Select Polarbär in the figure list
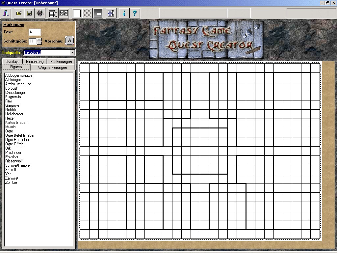Screen dimensions: 337x253 click(12, 157)
